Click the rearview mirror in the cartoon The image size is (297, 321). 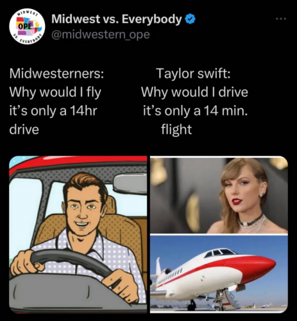130,184
